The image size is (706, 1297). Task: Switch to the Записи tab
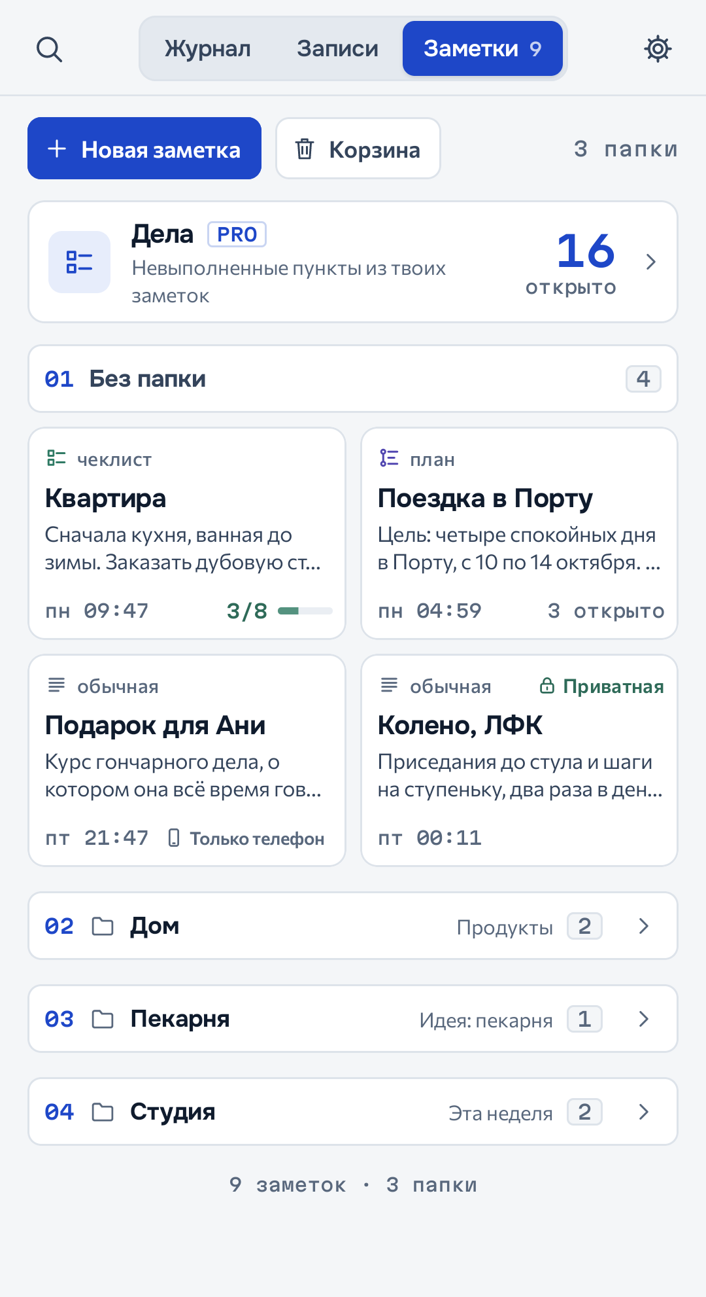pos(337,48)
